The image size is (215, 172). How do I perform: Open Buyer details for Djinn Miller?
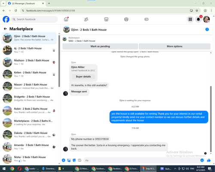pos(83,77)
